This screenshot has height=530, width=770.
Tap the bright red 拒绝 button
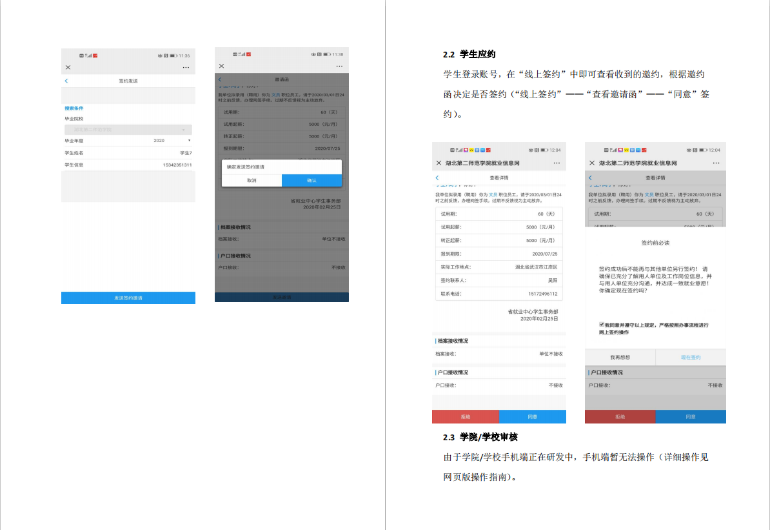tap(466, 416)
